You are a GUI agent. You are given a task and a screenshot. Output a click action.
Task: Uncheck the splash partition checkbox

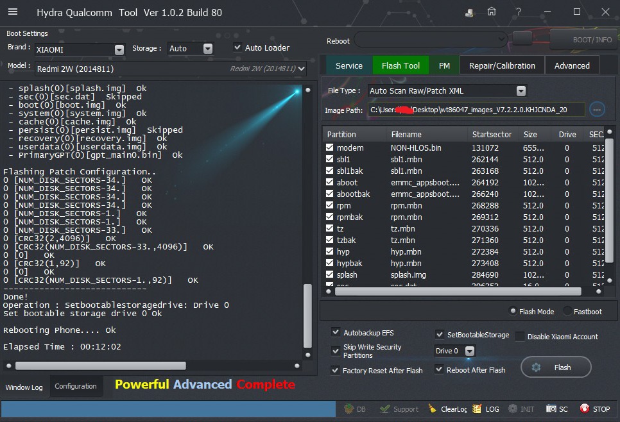[x=329, y=274]
